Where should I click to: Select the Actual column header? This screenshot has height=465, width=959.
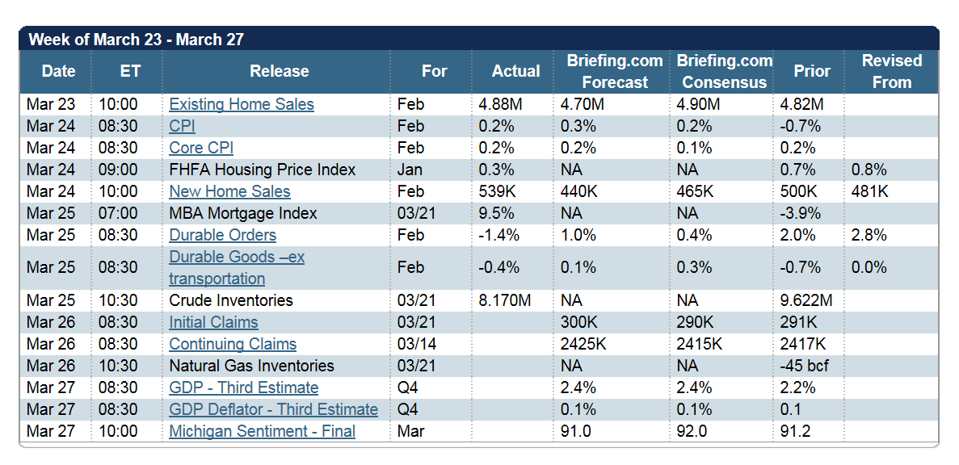[x=515, y=71]
